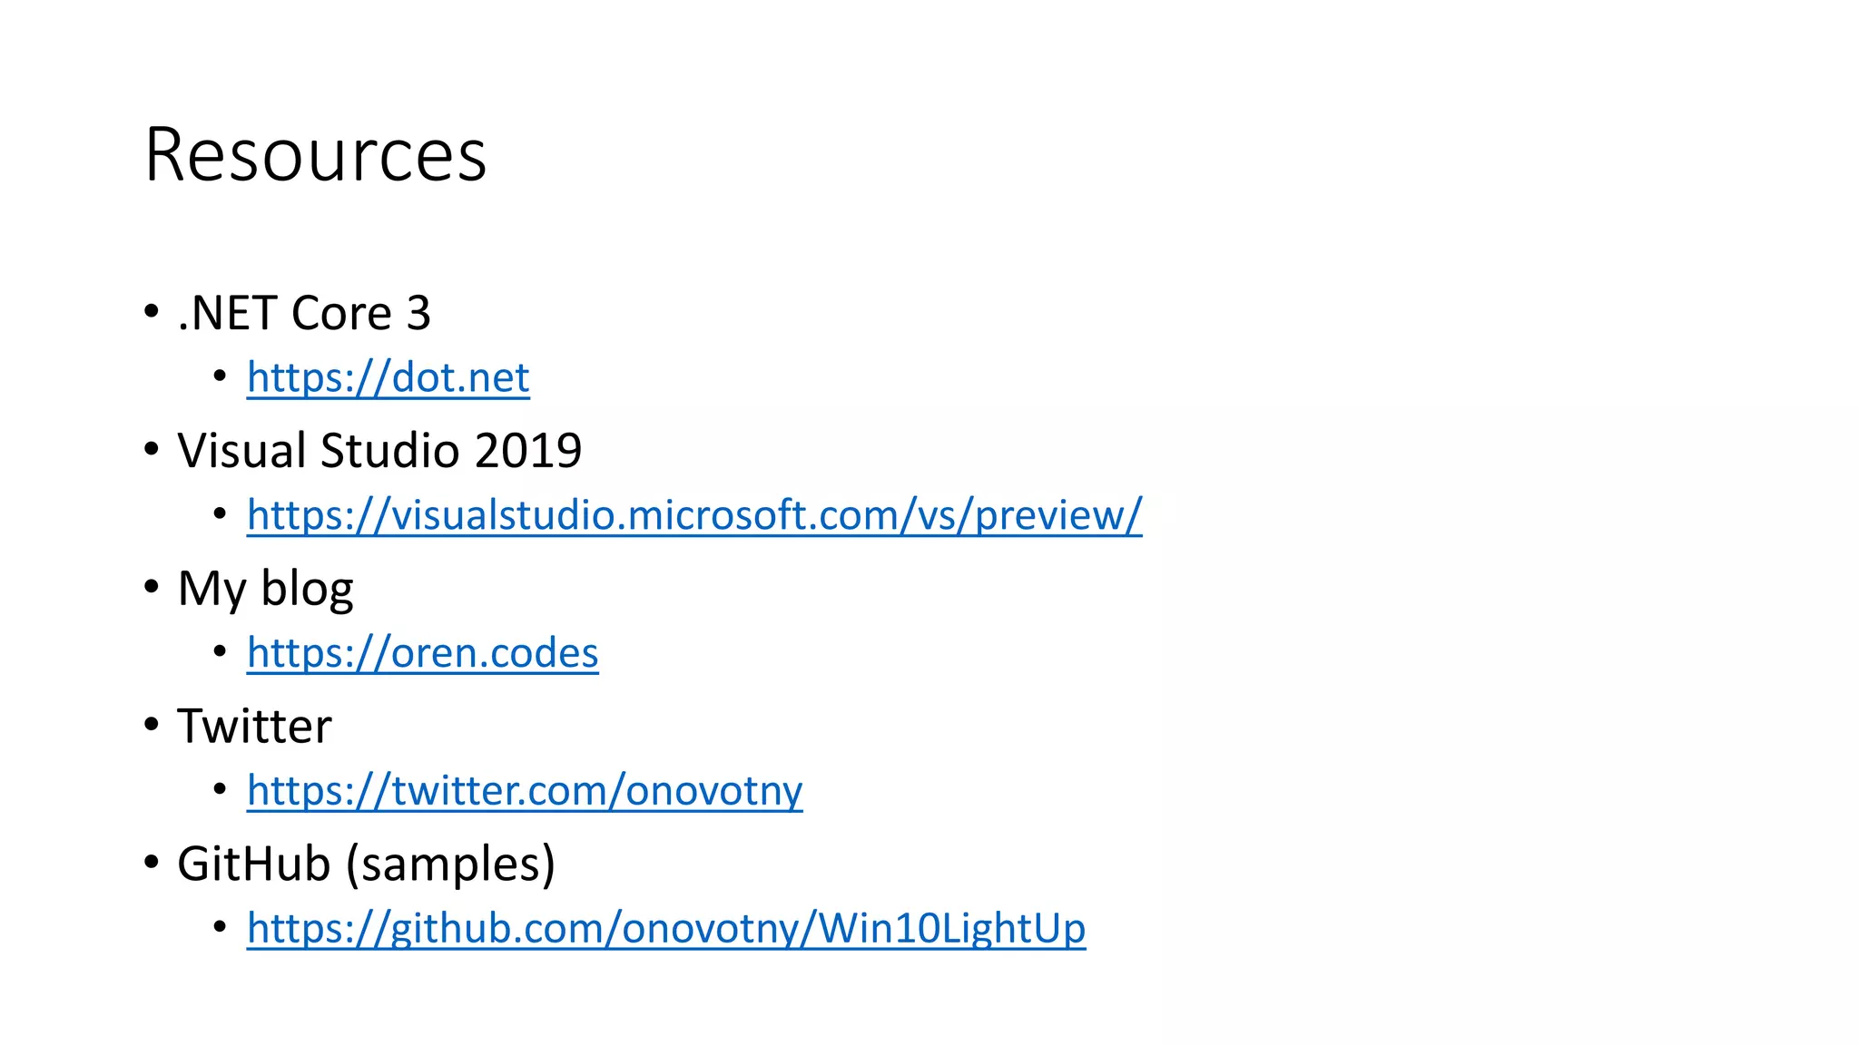Open the GitHub Win10LightUp samples link

tap(666, 928)
